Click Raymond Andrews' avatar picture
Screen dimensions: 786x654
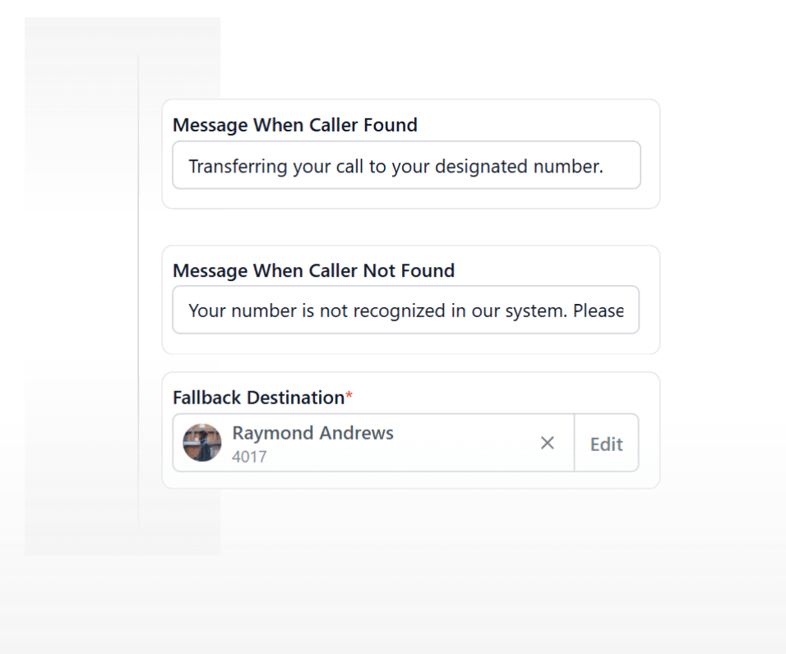point(201,443)
